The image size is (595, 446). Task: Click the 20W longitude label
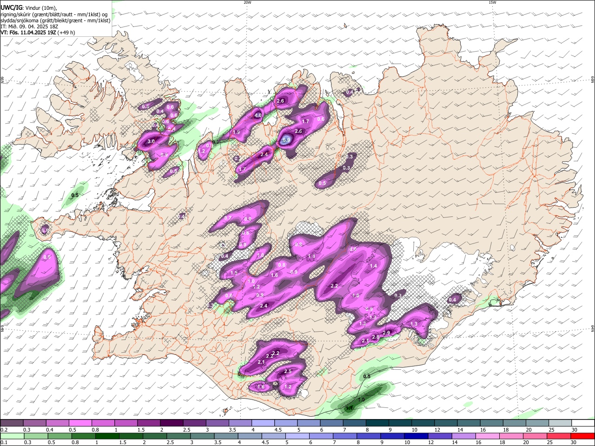[247, 2]
